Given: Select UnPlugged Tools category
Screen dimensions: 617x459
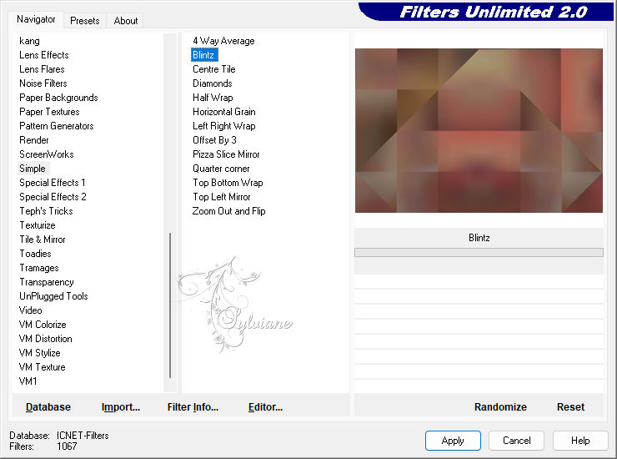Looking at the screenshot, I should 53,296.
